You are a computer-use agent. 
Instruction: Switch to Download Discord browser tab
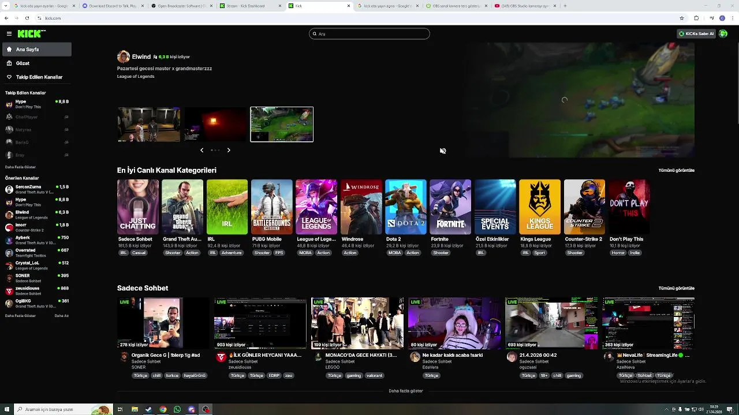coord(113,6)
